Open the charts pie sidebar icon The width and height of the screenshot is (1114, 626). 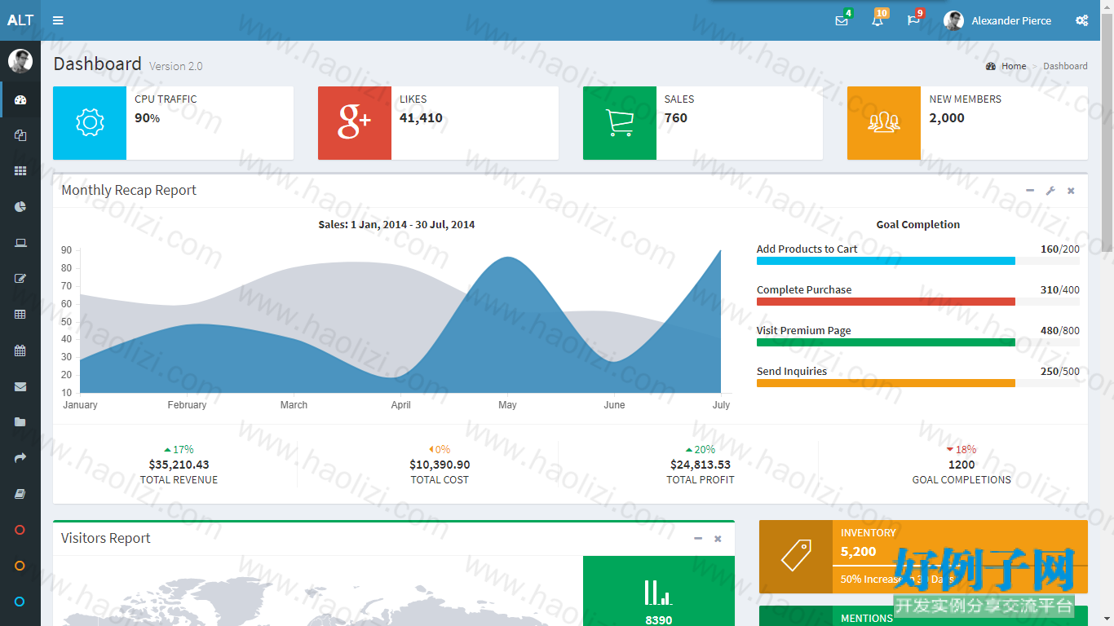[20, 207]
